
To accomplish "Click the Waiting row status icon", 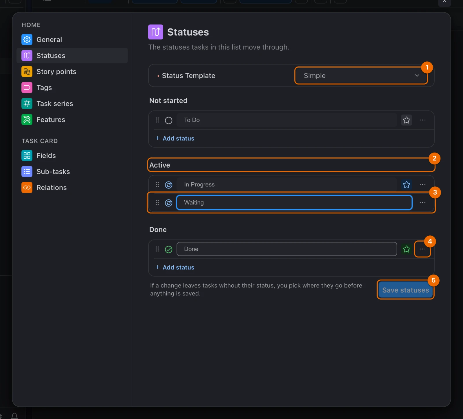I will (x=169, y=203).
